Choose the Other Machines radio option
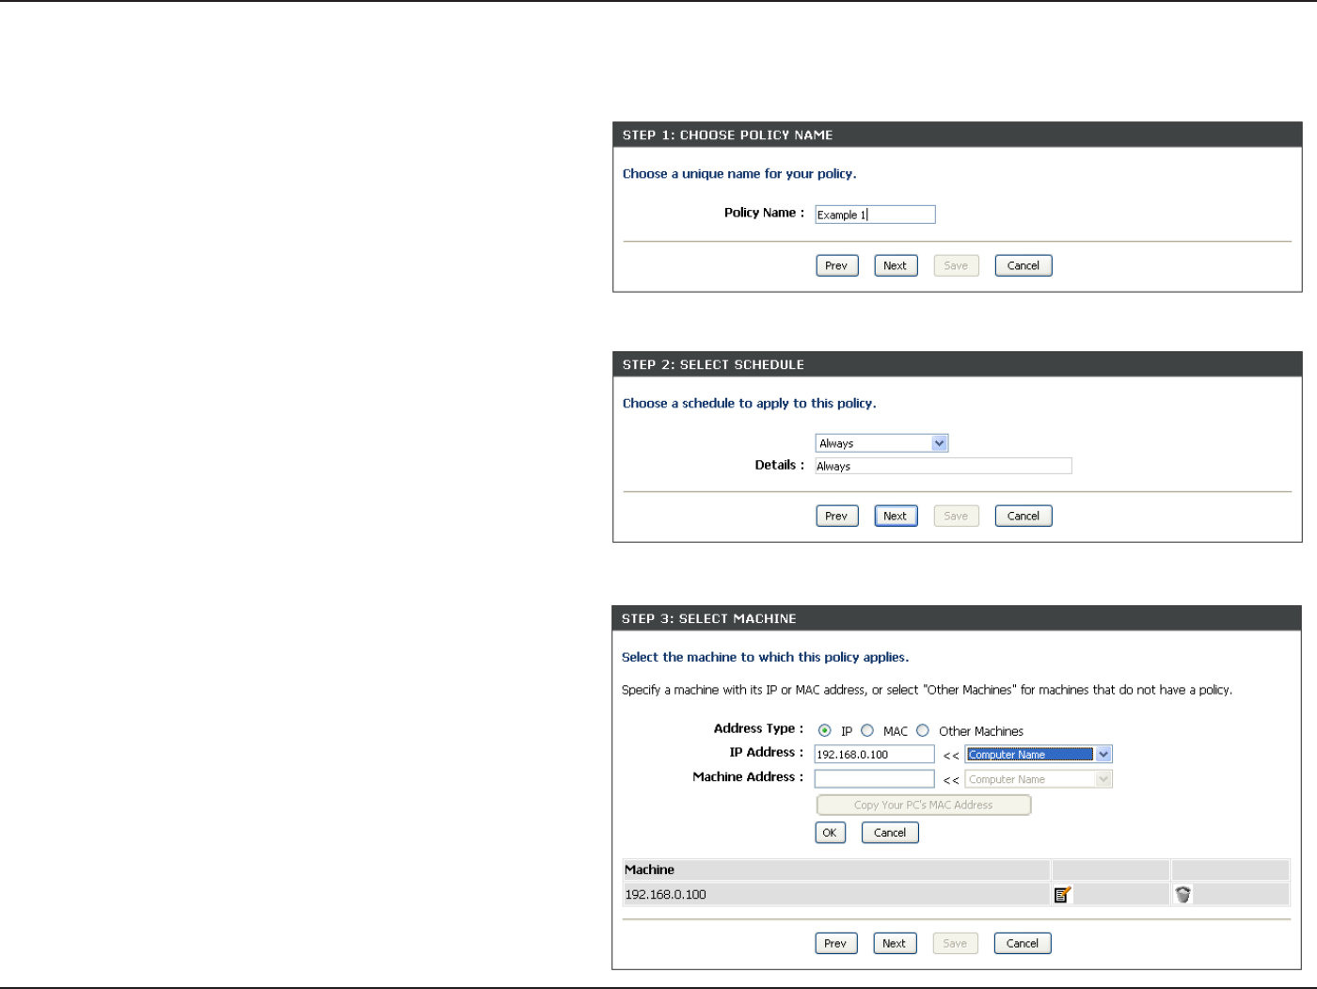This screenshot has height=989, width=1317. tap(923, 731)
